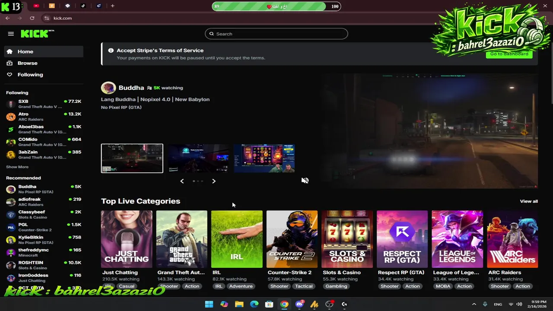
Task: Switch to the YouTube browser tab
Action: (36, 6)
